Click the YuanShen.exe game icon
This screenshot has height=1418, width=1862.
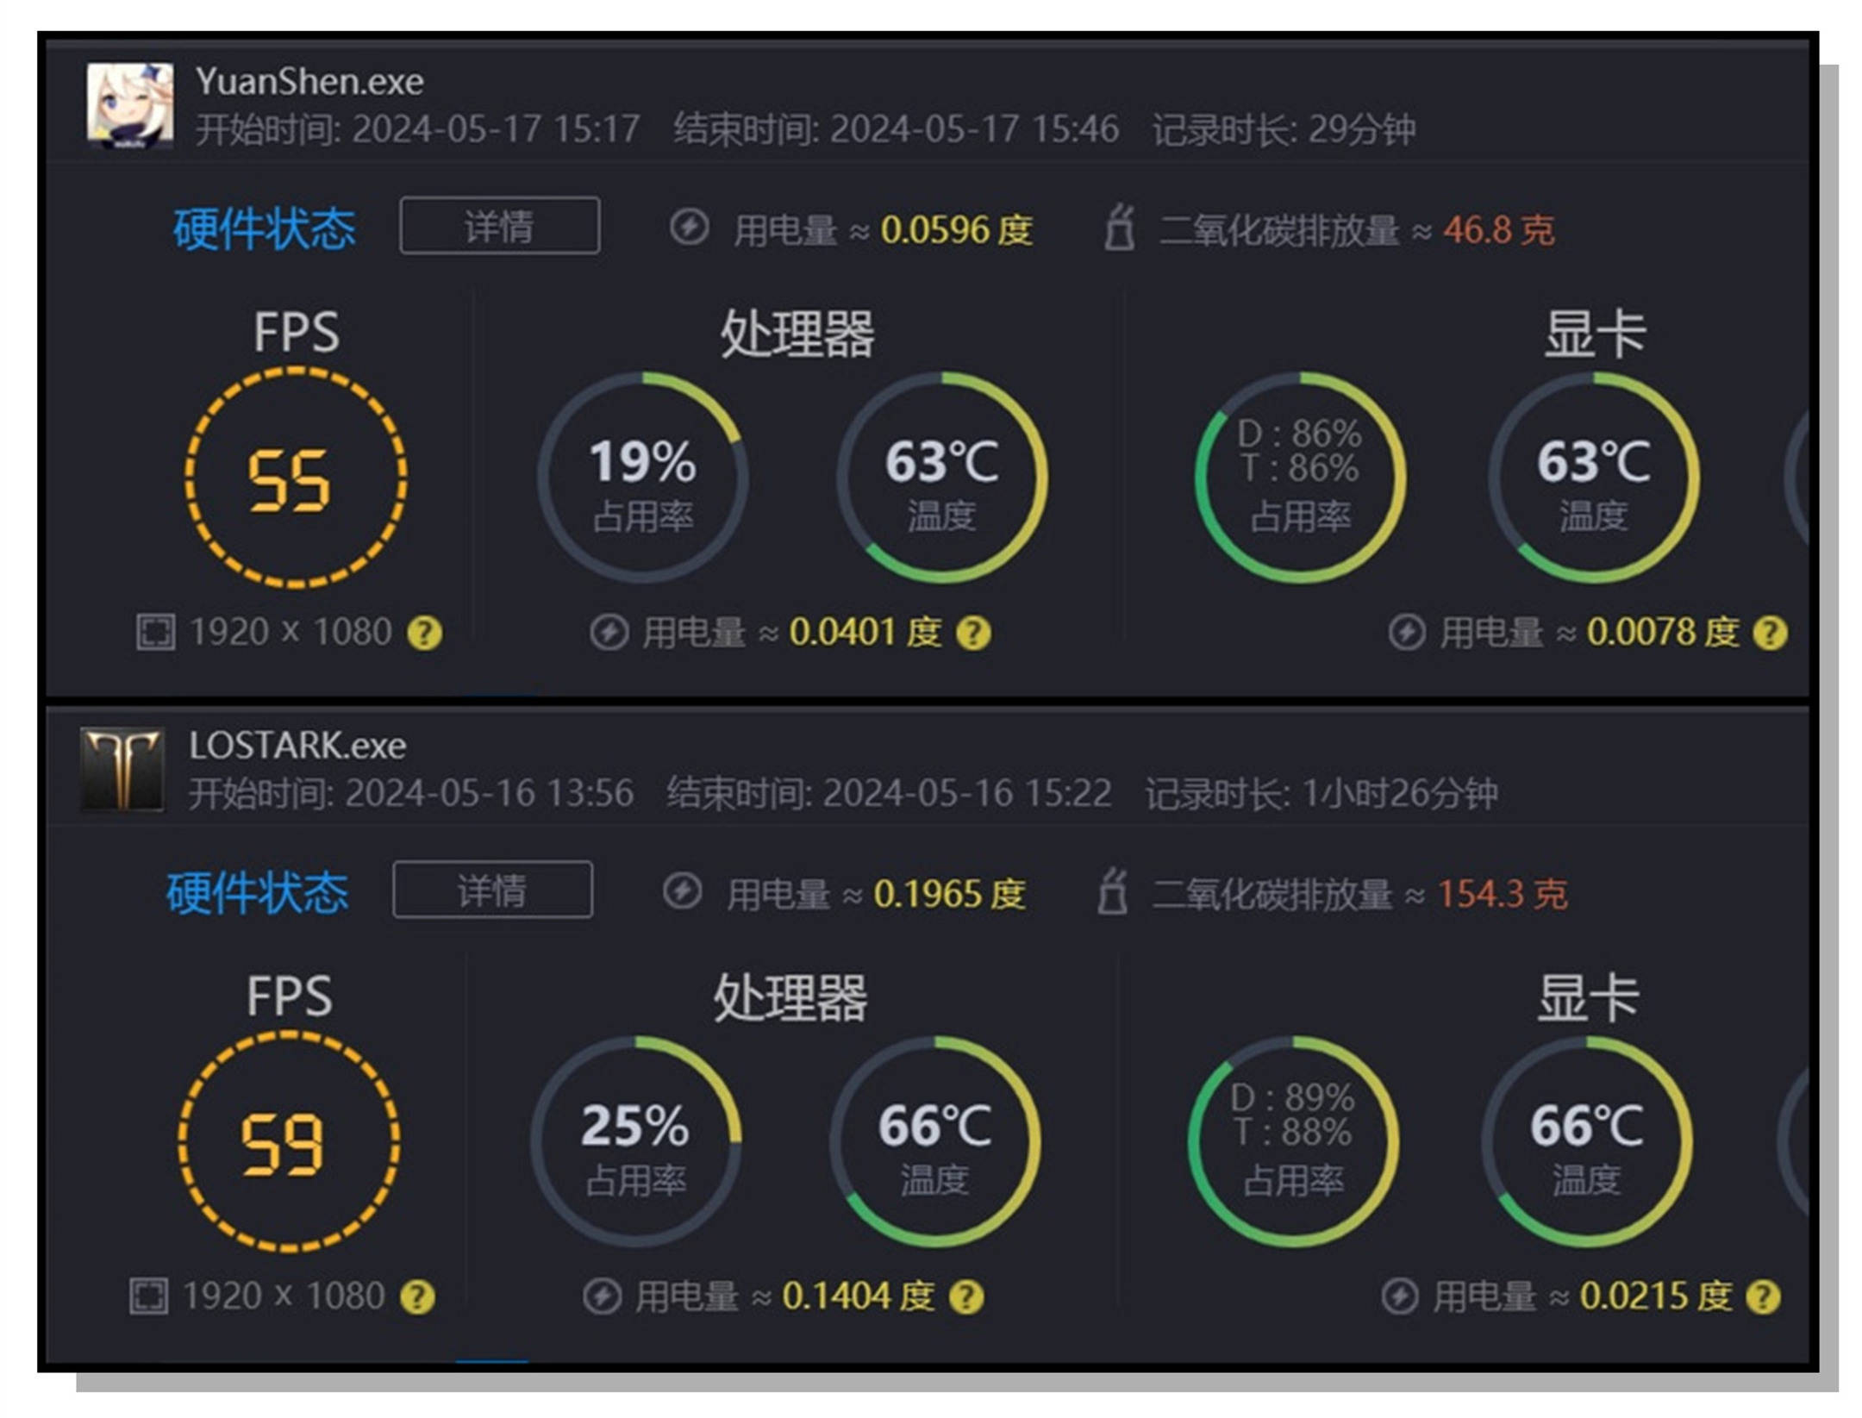[130, 105]
